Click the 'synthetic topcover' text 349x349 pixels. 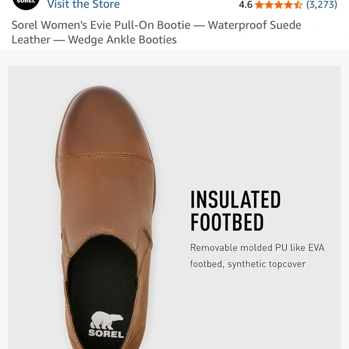click(267, 264)
